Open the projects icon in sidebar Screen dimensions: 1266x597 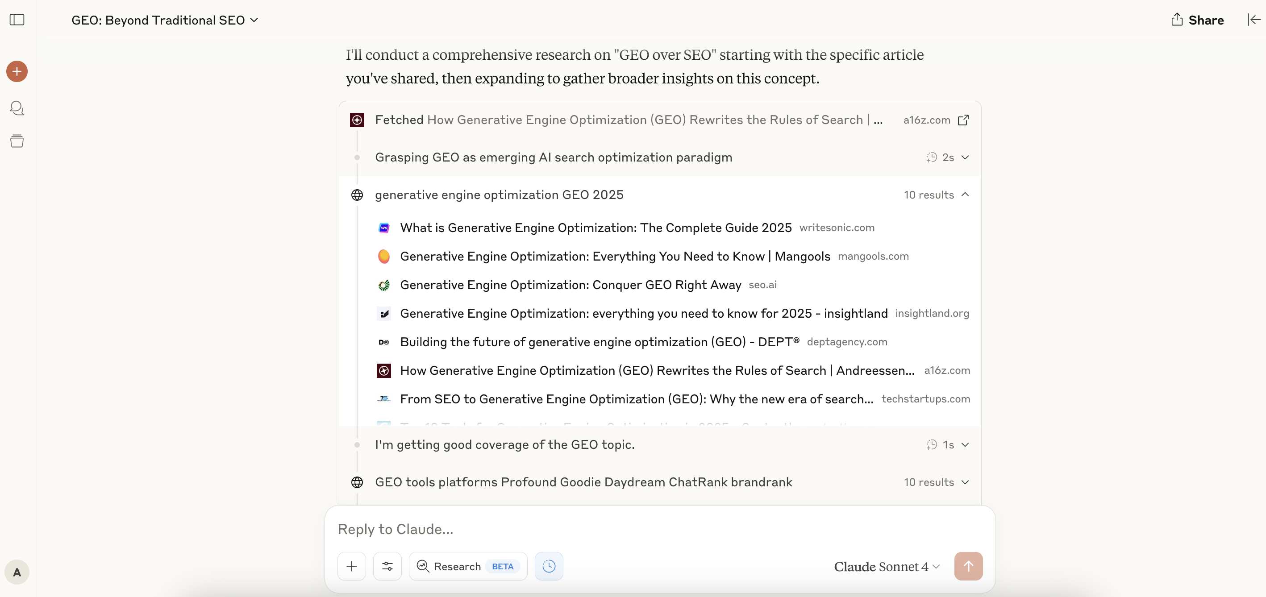17,141
